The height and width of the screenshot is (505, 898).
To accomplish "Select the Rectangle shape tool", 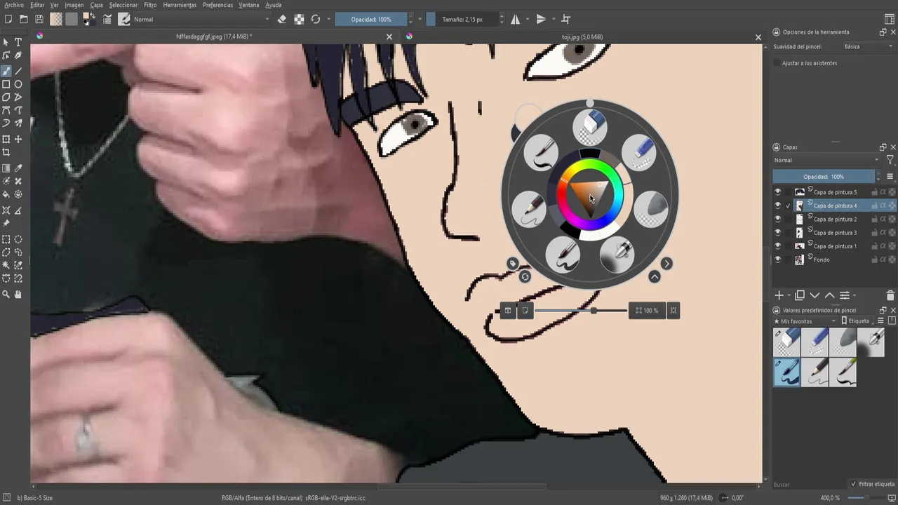I will click(6, 84).
